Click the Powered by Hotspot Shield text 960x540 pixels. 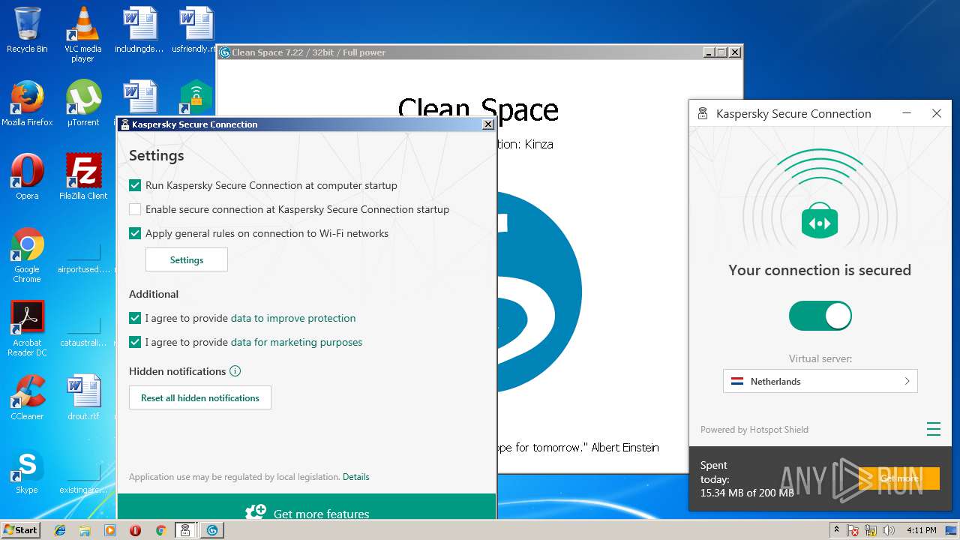tap(754, 430)
